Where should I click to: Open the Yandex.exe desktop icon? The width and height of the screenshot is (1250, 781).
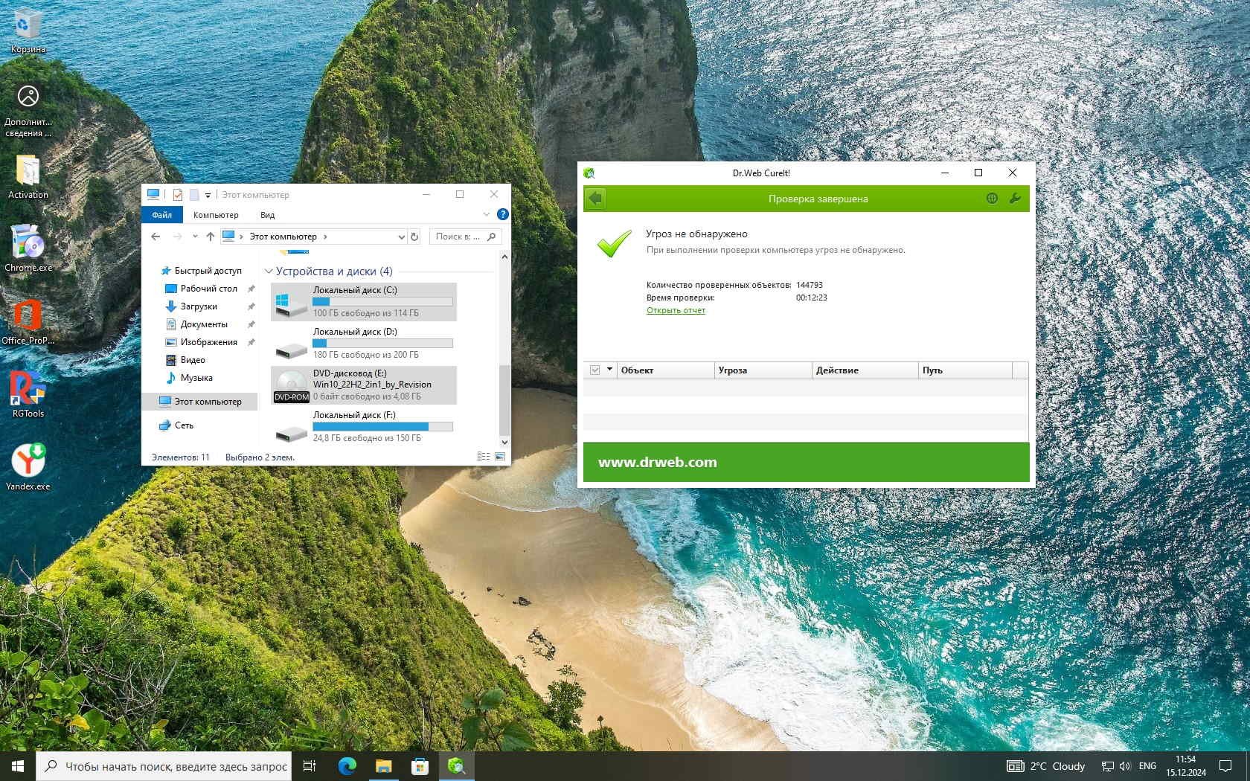(28, 466)
